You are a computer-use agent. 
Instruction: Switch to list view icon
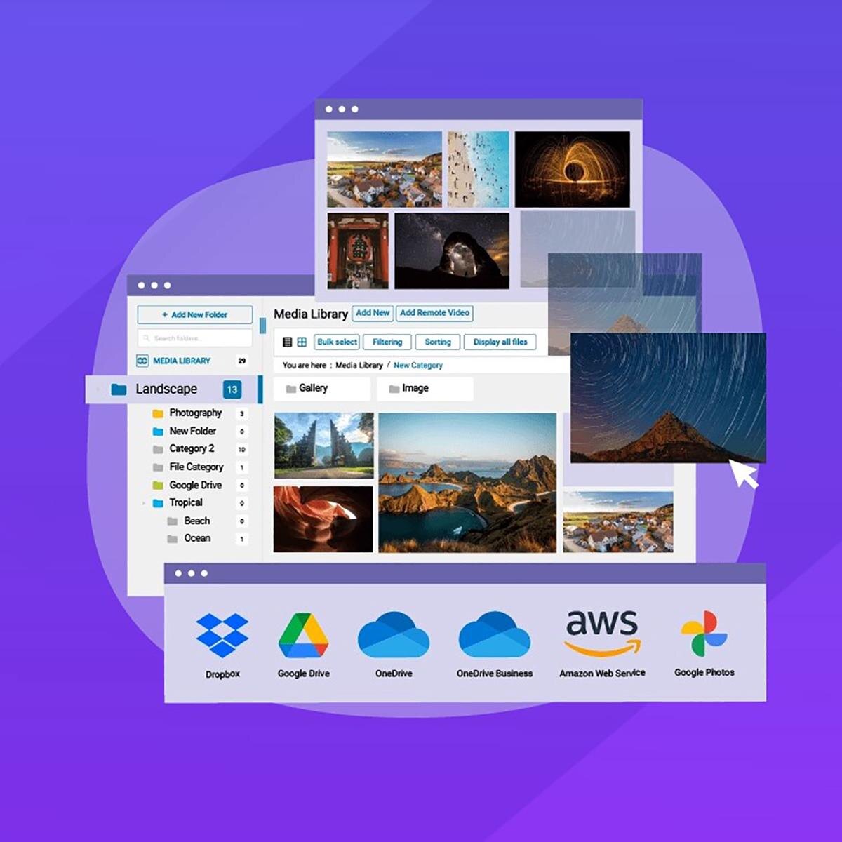(287, 342)
